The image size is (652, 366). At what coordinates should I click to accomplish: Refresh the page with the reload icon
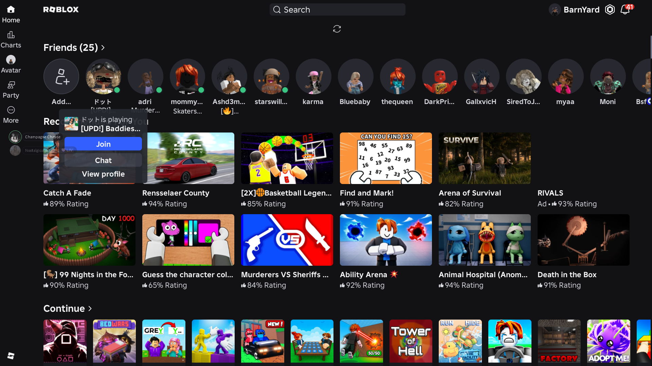pyautogui.click(x=337, y=29)
